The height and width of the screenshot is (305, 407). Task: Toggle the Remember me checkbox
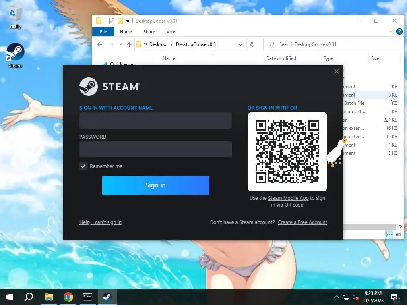pos(83,166)
